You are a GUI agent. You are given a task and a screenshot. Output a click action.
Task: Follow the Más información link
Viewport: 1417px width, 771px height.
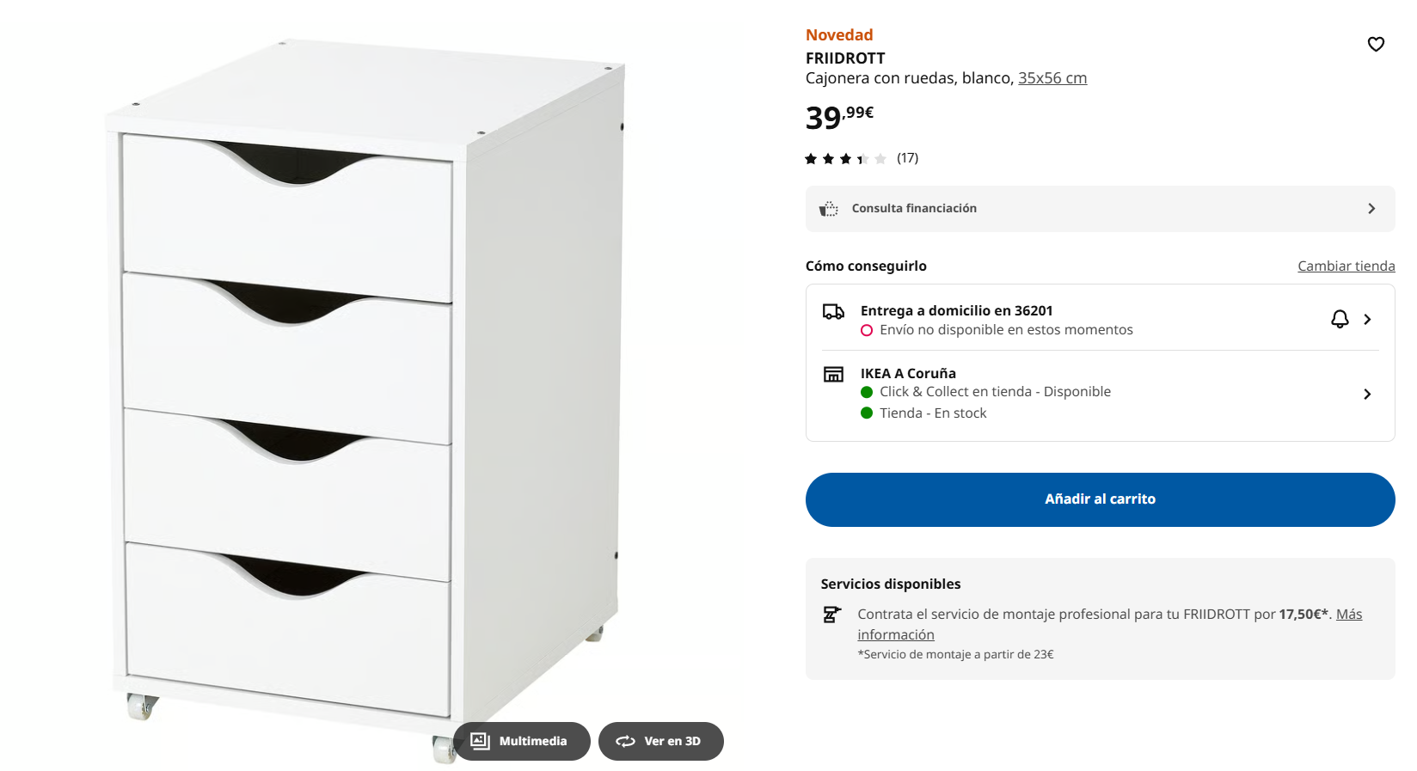point(1110,624)
